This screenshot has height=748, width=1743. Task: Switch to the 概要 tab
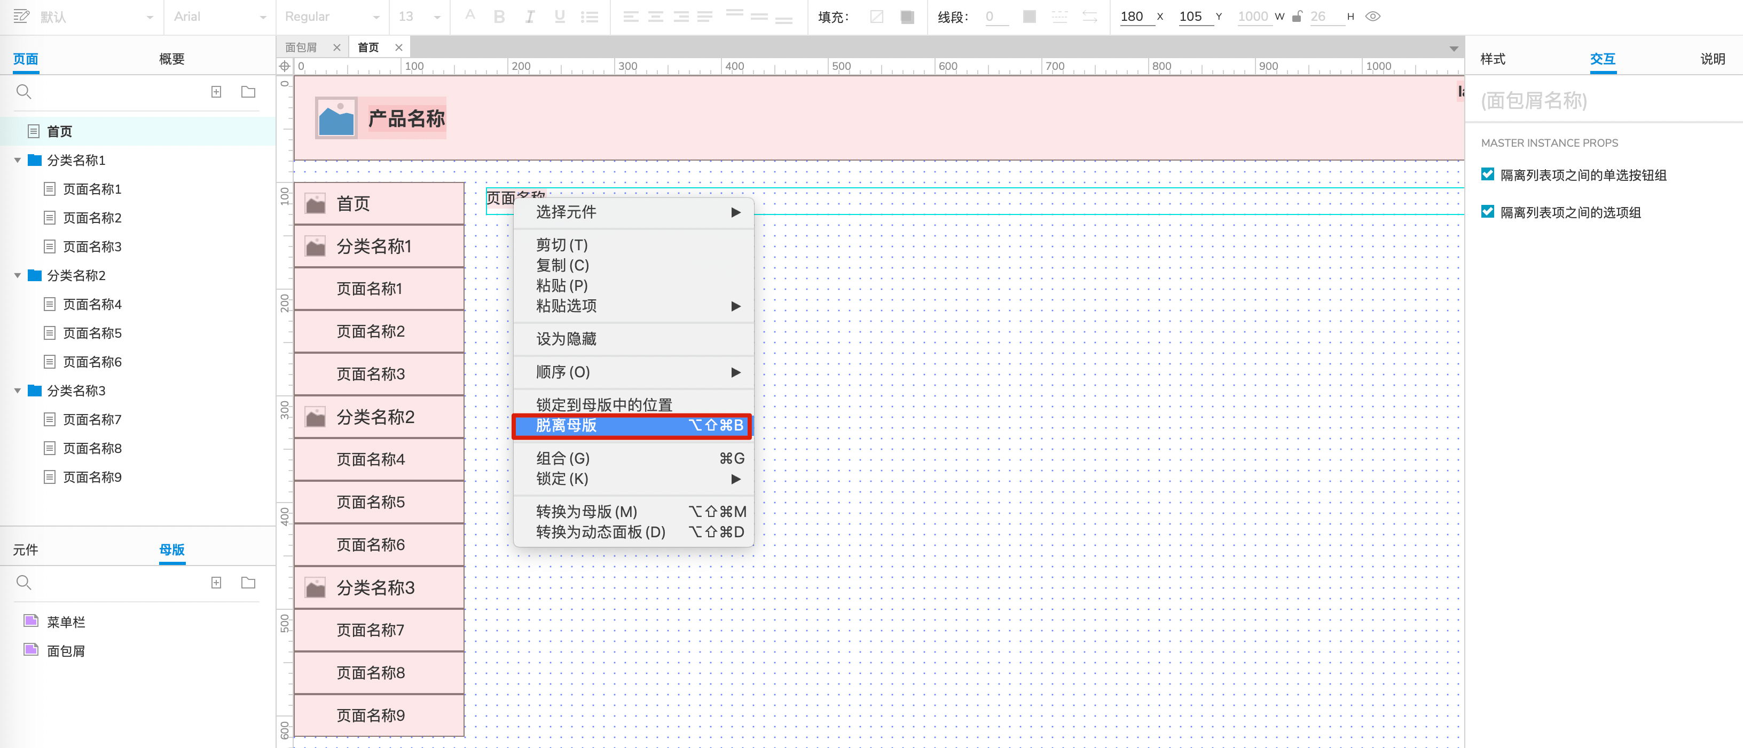(172, 59)
